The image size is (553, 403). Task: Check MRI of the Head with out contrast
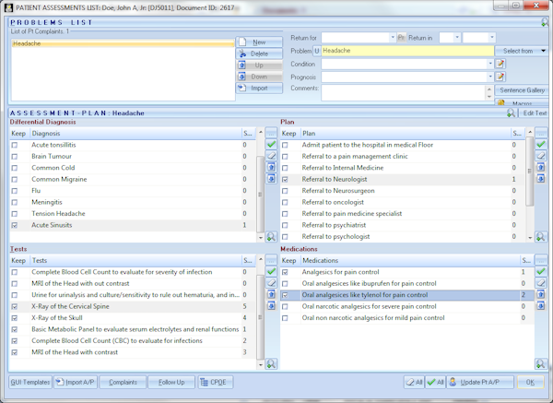(15, 284)
